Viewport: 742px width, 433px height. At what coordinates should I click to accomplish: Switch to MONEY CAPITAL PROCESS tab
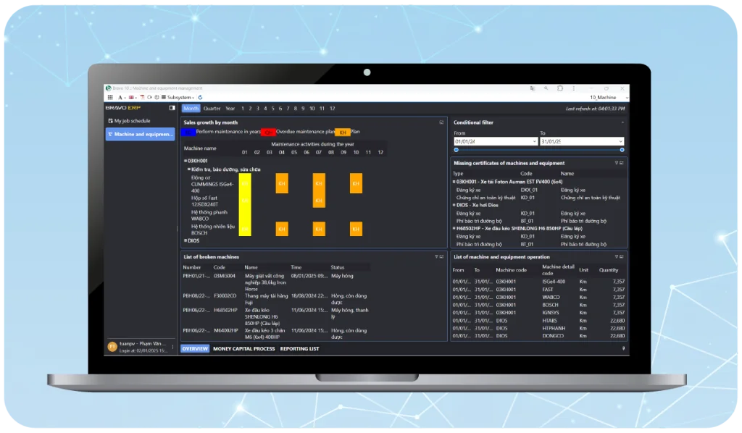(x=243, y=348)
